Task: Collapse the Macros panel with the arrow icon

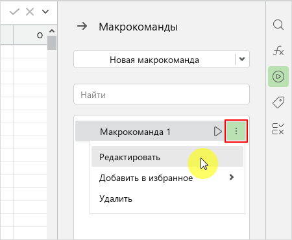Action: click(82, 27)
